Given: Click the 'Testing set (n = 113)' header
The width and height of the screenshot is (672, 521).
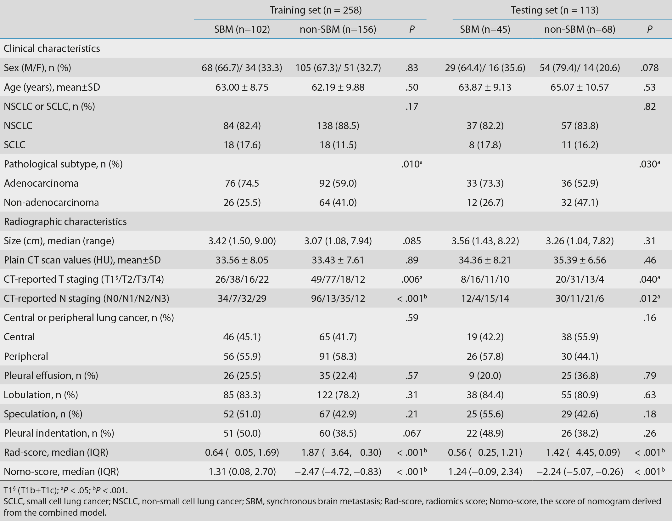Looking at the screenshot, I should 555,10.
